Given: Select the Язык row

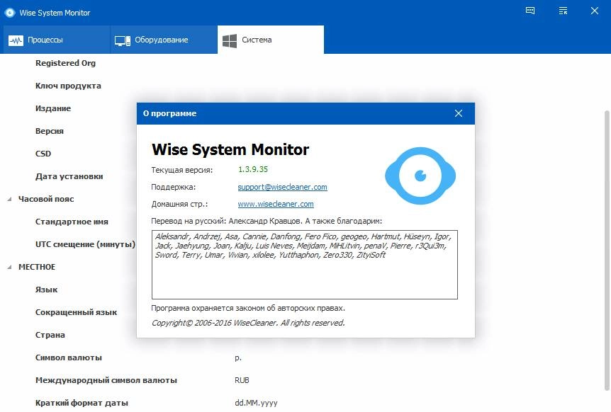Looking at the screenshot, I should (x=46, y=290).
